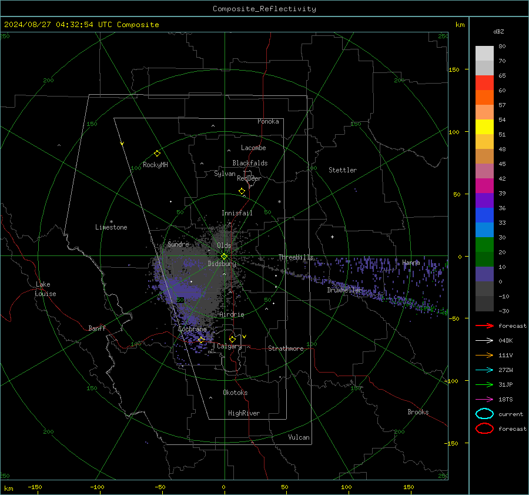
Task: Click the red forecast arrow in legend
Action: click(484, 325)
